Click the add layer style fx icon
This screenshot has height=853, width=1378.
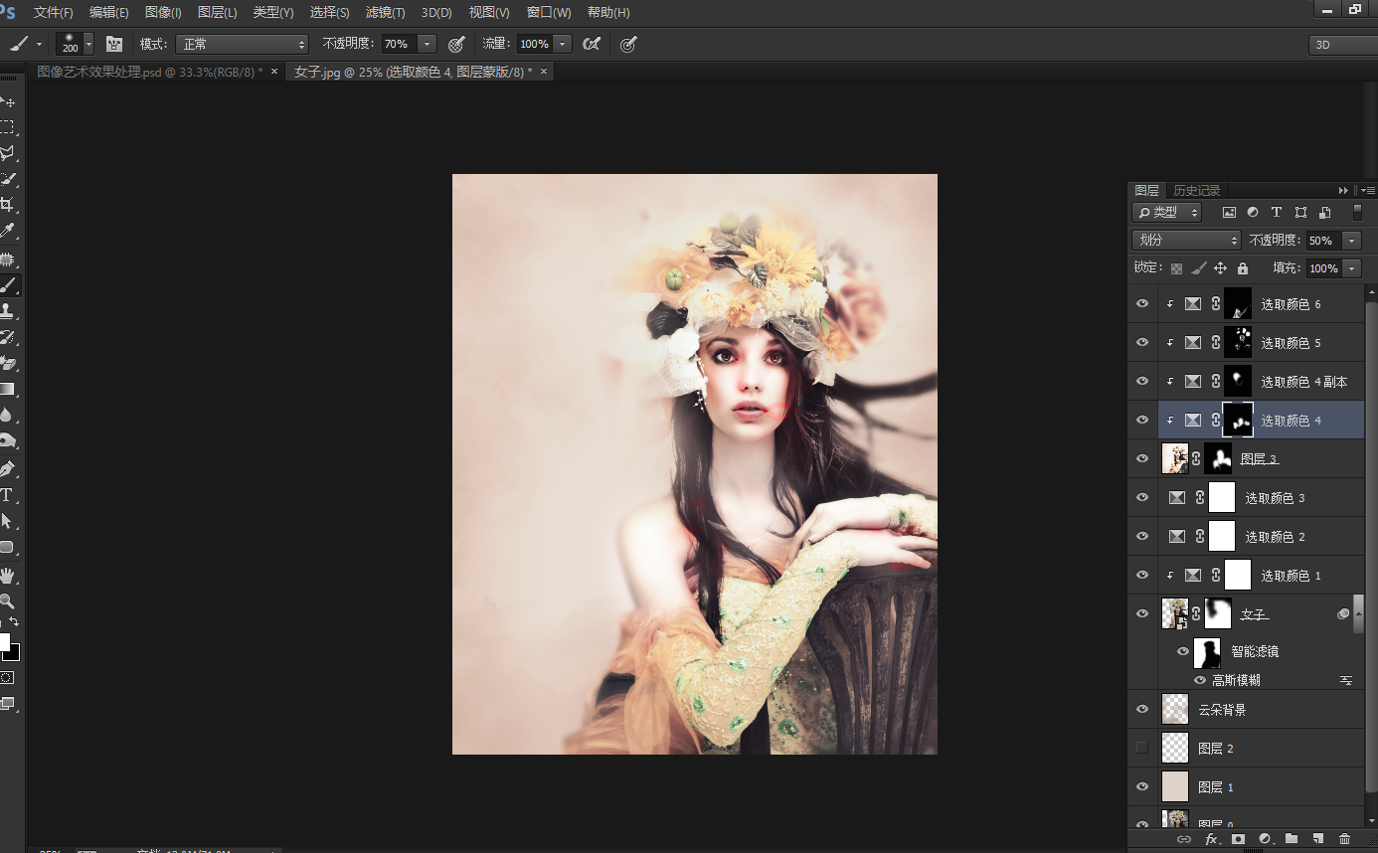pos(1212,839)
